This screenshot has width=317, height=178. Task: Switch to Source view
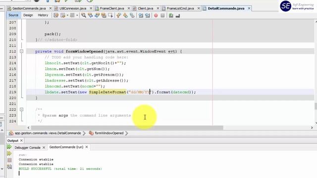pos(13,15)
